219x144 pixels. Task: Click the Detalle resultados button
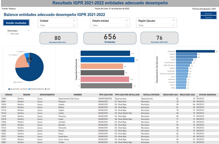coord(16,23)
